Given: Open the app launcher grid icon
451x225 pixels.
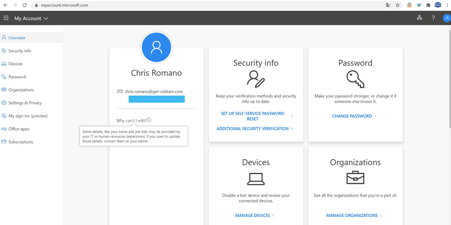Looking at the screenshot, I should point(6,18).
